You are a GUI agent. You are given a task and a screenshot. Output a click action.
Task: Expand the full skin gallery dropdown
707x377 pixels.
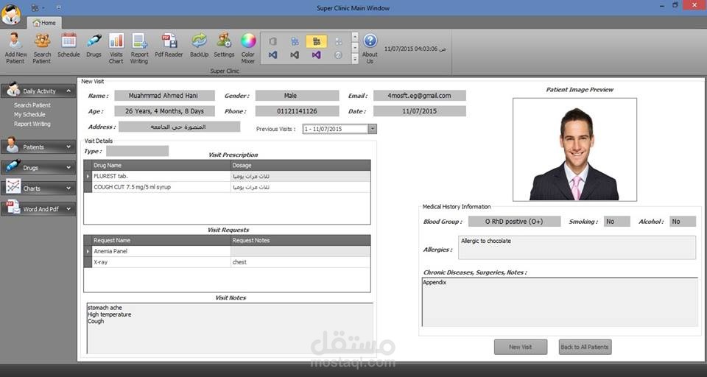pyautogui.click(x=355, y=59)
